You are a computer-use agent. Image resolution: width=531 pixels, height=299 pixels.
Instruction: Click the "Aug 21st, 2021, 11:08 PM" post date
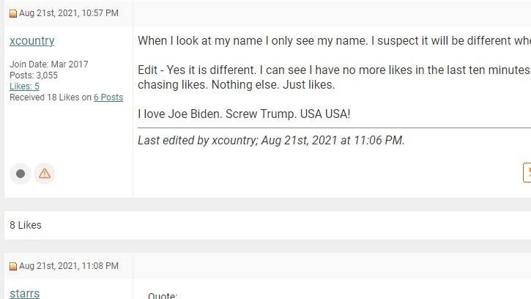click(68, 266)
